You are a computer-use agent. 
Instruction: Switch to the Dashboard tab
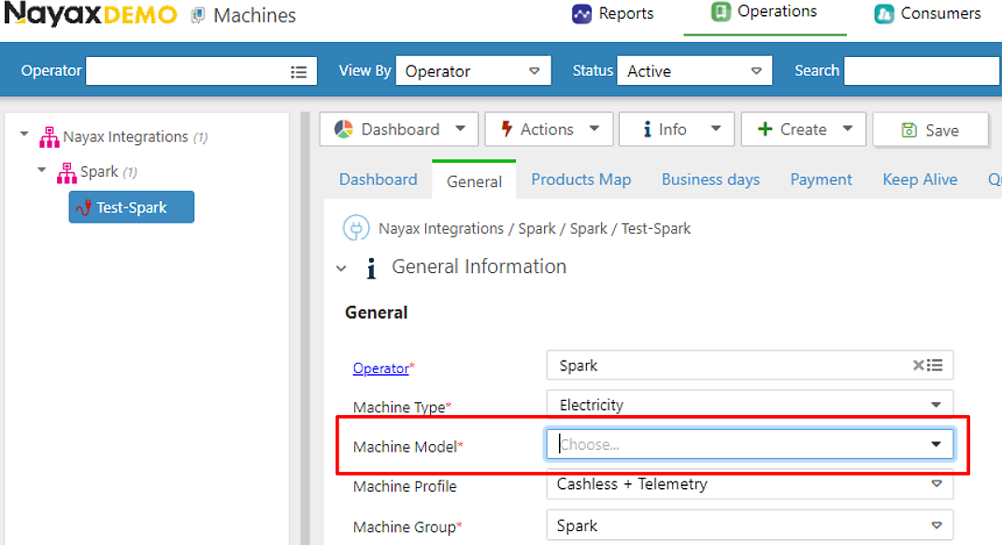[x=379, y=179]
